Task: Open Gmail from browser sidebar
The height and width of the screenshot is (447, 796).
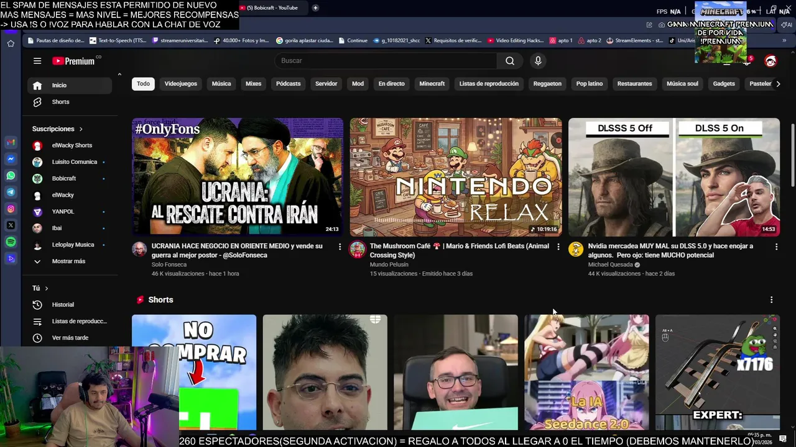Action: (11, 142)
